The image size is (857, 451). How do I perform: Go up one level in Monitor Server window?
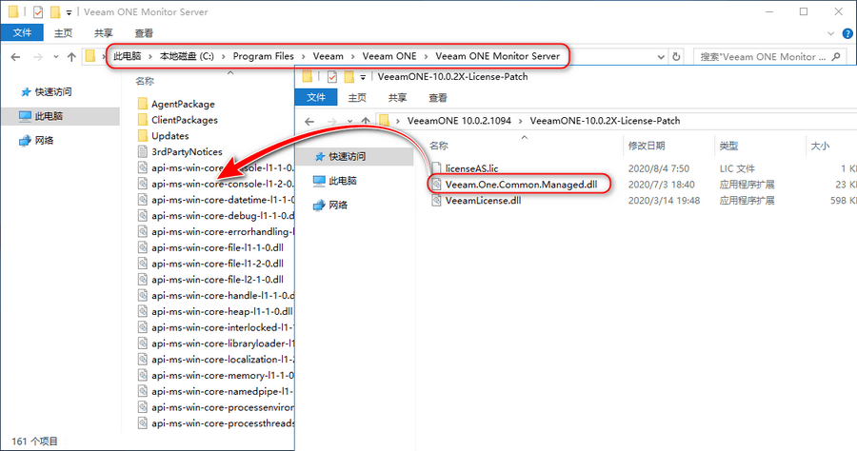coord(71,57)
